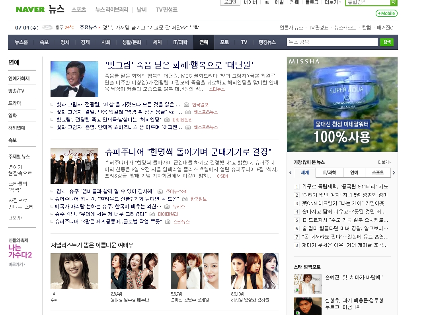Click 한국일보 source next to 전광렬 article
Image resolution: width=433 pixels, height=315 pixels.
click(x=200, y=105)
